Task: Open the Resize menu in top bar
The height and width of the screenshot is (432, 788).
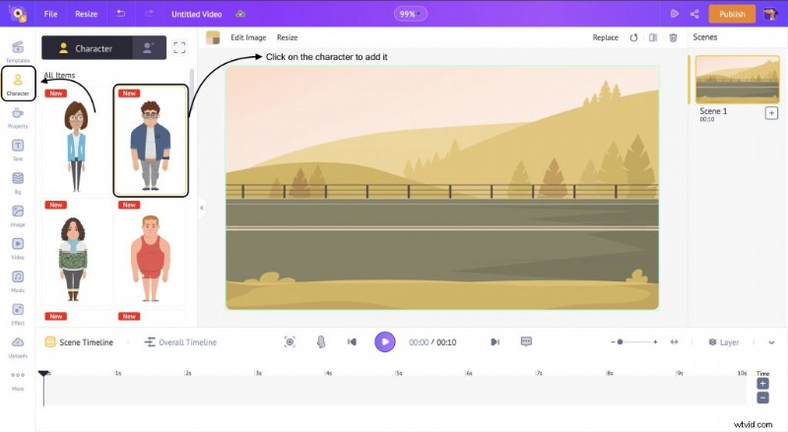Action: [87, 14]
